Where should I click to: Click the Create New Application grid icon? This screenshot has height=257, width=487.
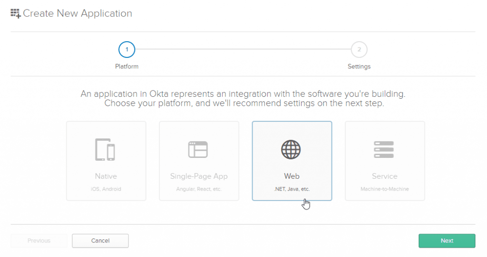[x=16, y=13]
